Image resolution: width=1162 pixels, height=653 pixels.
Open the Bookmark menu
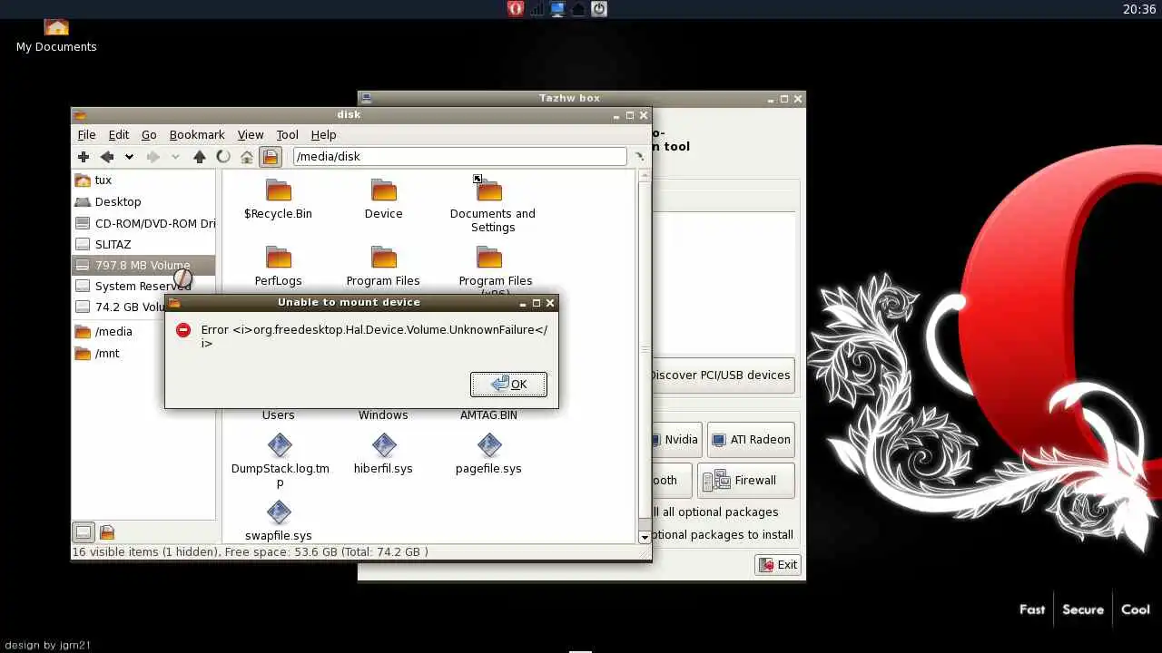pyautogui.click(x=197, y=134)
